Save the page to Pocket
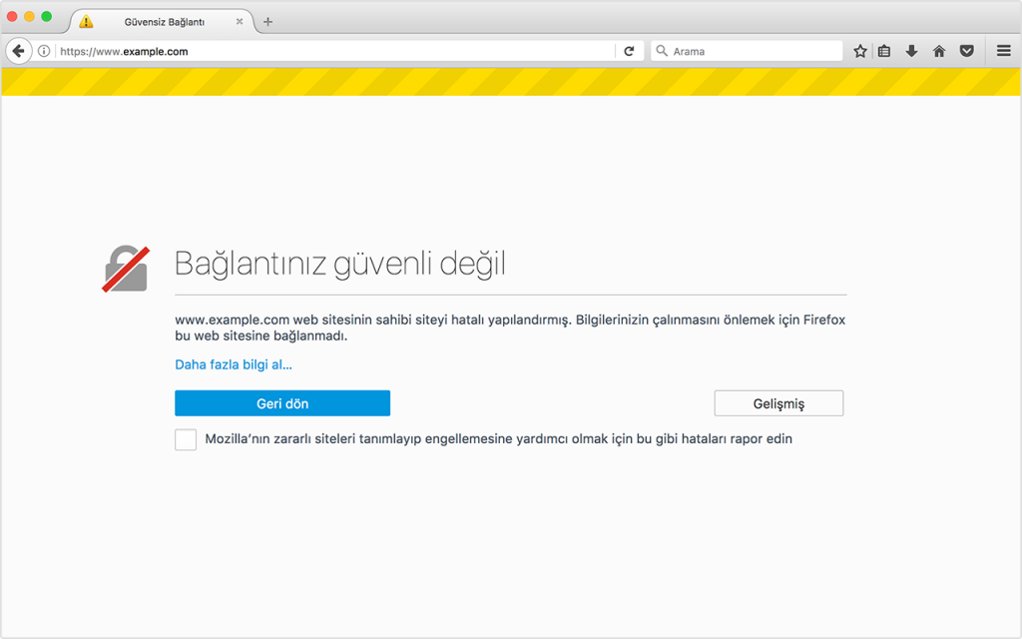Image resolution: width=1022 pixels, height=639 pixels. [966, 50]
